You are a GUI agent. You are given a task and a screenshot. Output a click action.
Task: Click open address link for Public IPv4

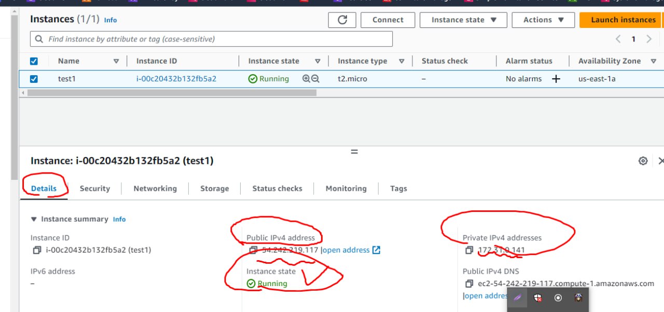(x=346, y=250)
